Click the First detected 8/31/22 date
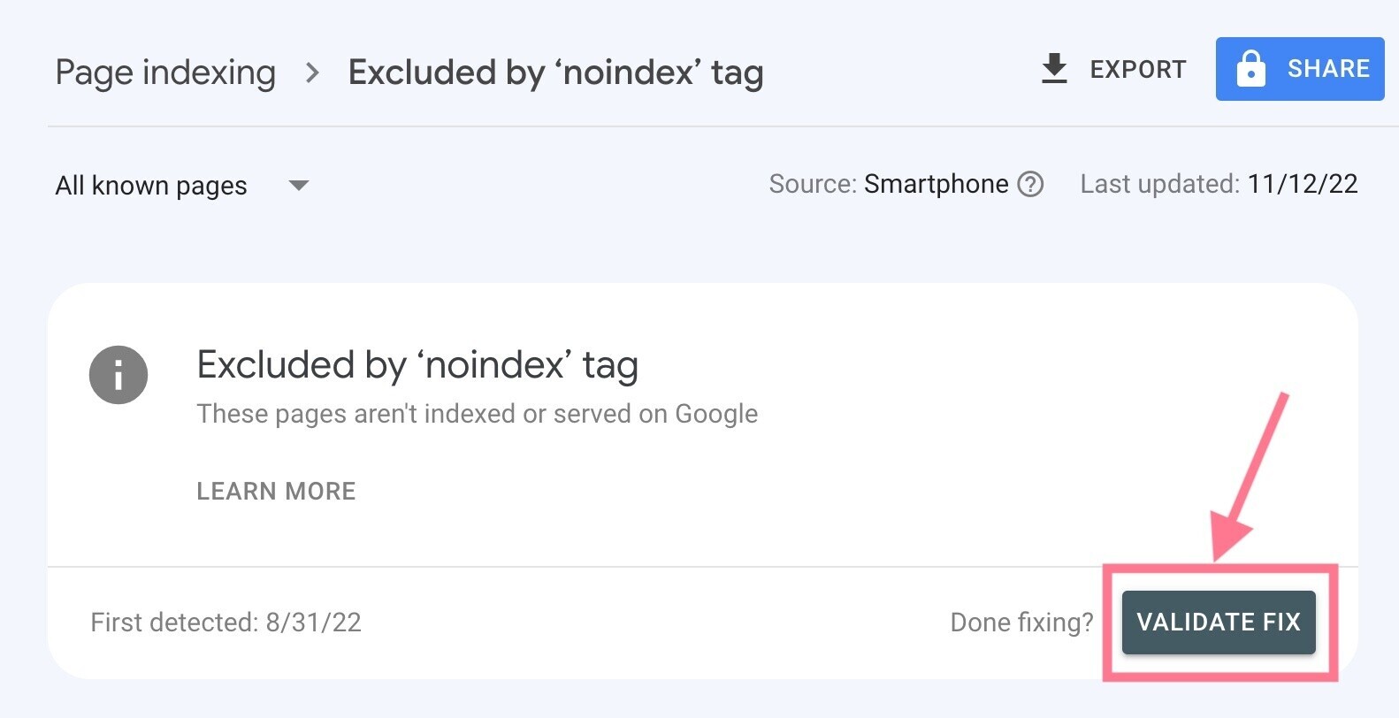The height and width of the screenshot is (718, 1399). pos(226,623)
